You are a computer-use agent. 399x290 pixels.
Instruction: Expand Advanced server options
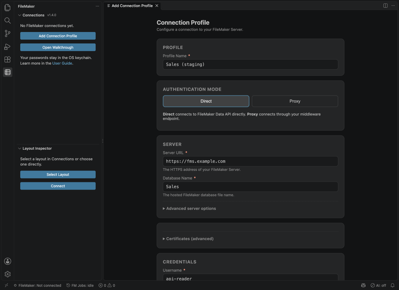coord(190,208)
